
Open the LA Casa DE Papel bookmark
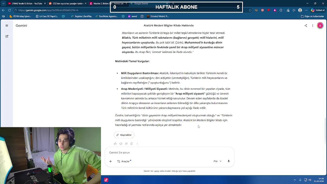point(47,16)
